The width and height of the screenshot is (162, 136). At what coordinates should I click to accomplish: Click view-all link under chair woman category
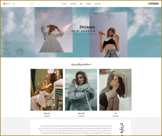pos(47,116)
